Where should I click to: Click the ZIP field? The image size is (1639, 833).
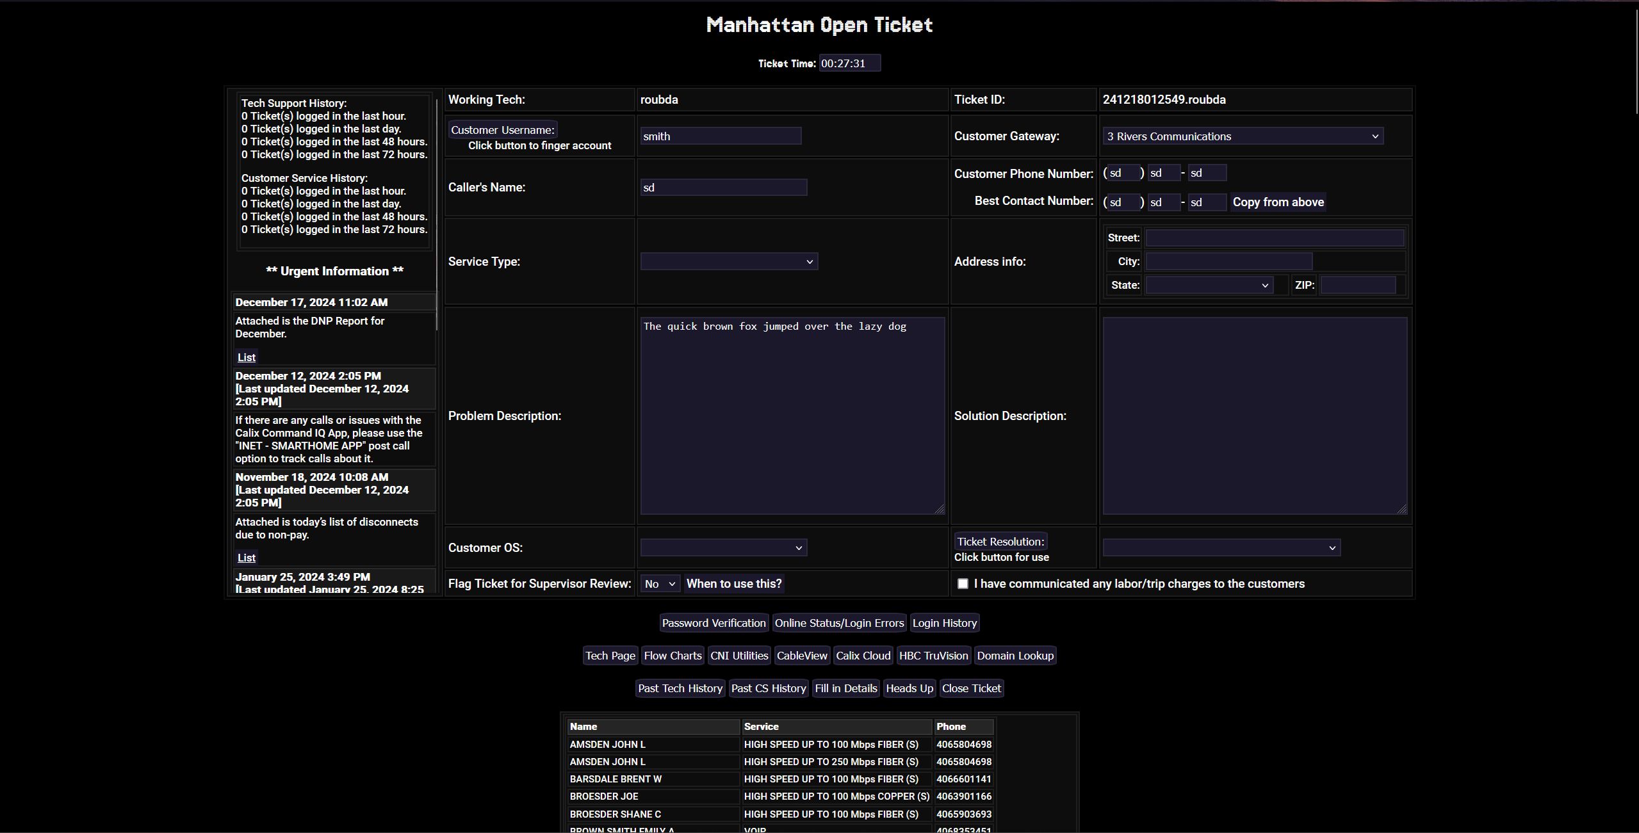pyautogui.click(x=1358, y=285)
